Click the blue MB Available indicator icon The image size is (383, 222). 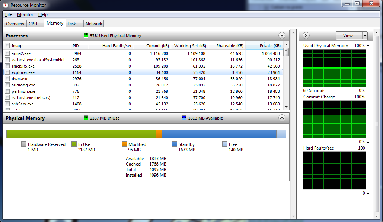(184, 118)
